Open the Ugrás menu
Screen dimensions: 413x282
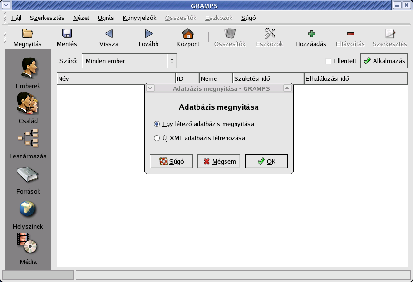coord(106,18)
